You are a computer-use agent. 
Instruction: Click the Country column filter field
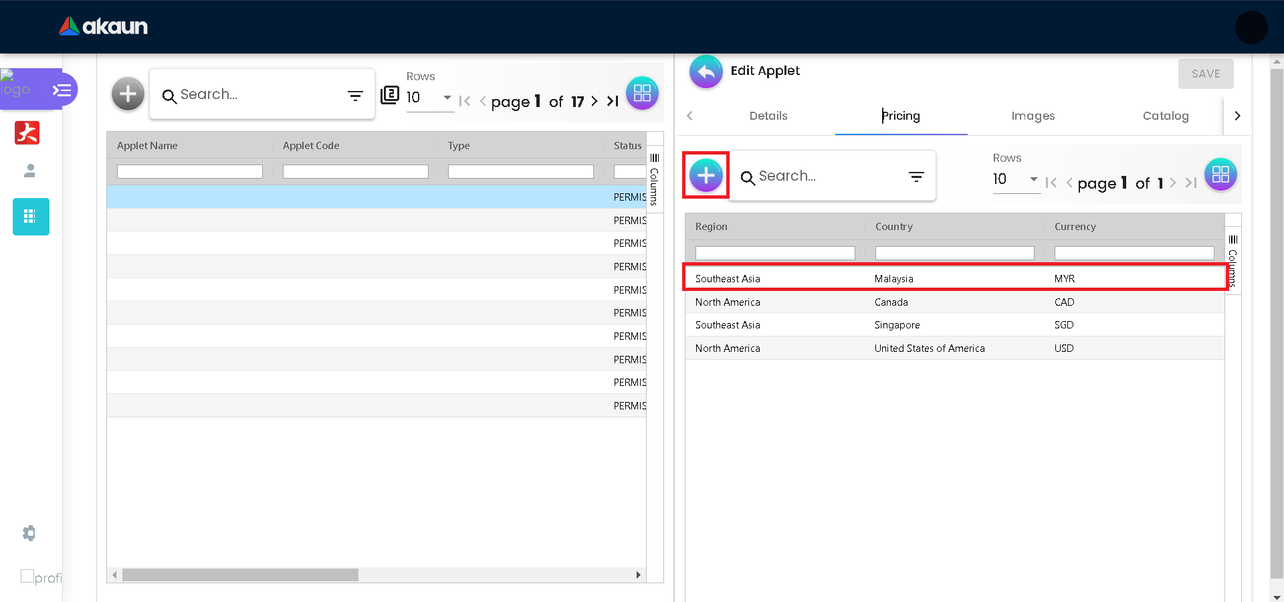(954, 254)
